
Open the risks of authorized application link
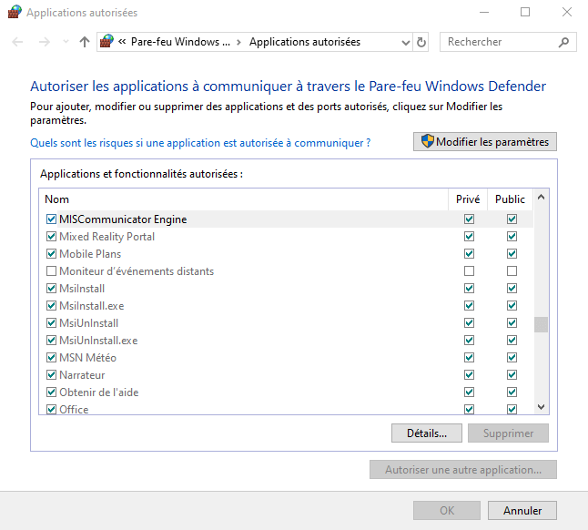200,143
